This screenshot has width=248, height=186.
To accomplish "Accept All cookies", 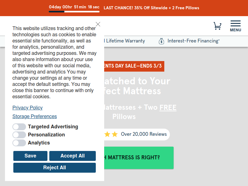I will pyautogui.click(x=73, y=156).
